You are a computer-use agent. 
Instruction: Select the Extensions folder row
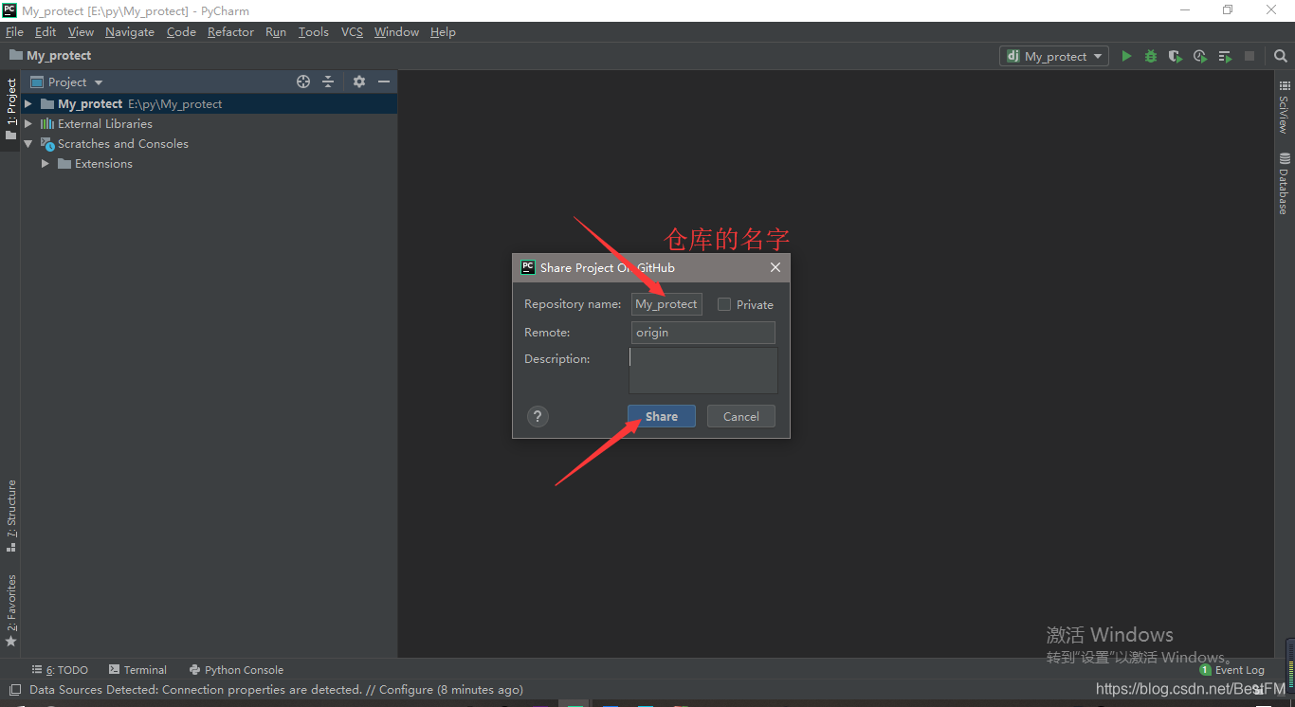click(x=208, y=164)
